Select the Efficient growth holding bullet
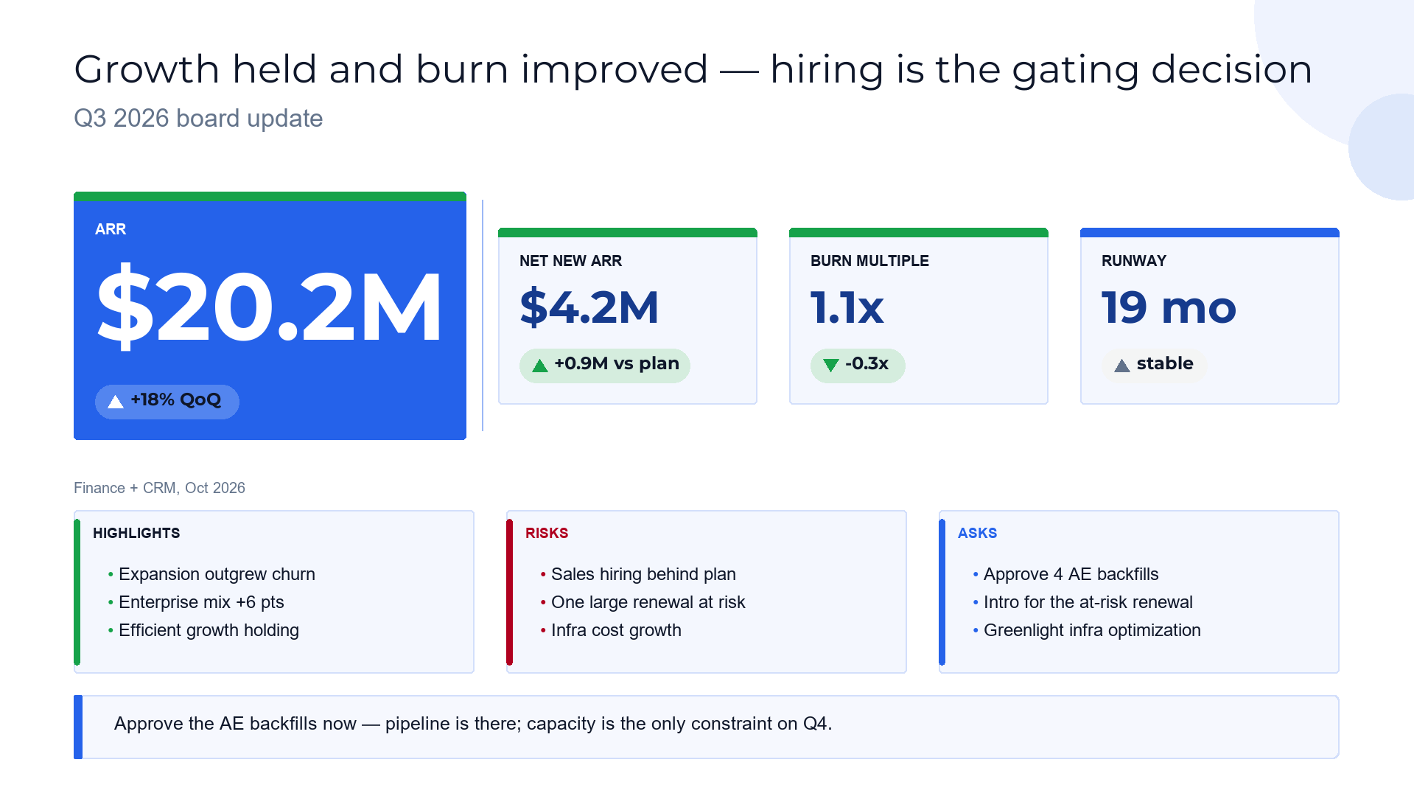The width and height of the screenshot is (1414, 796). (209, 630)
